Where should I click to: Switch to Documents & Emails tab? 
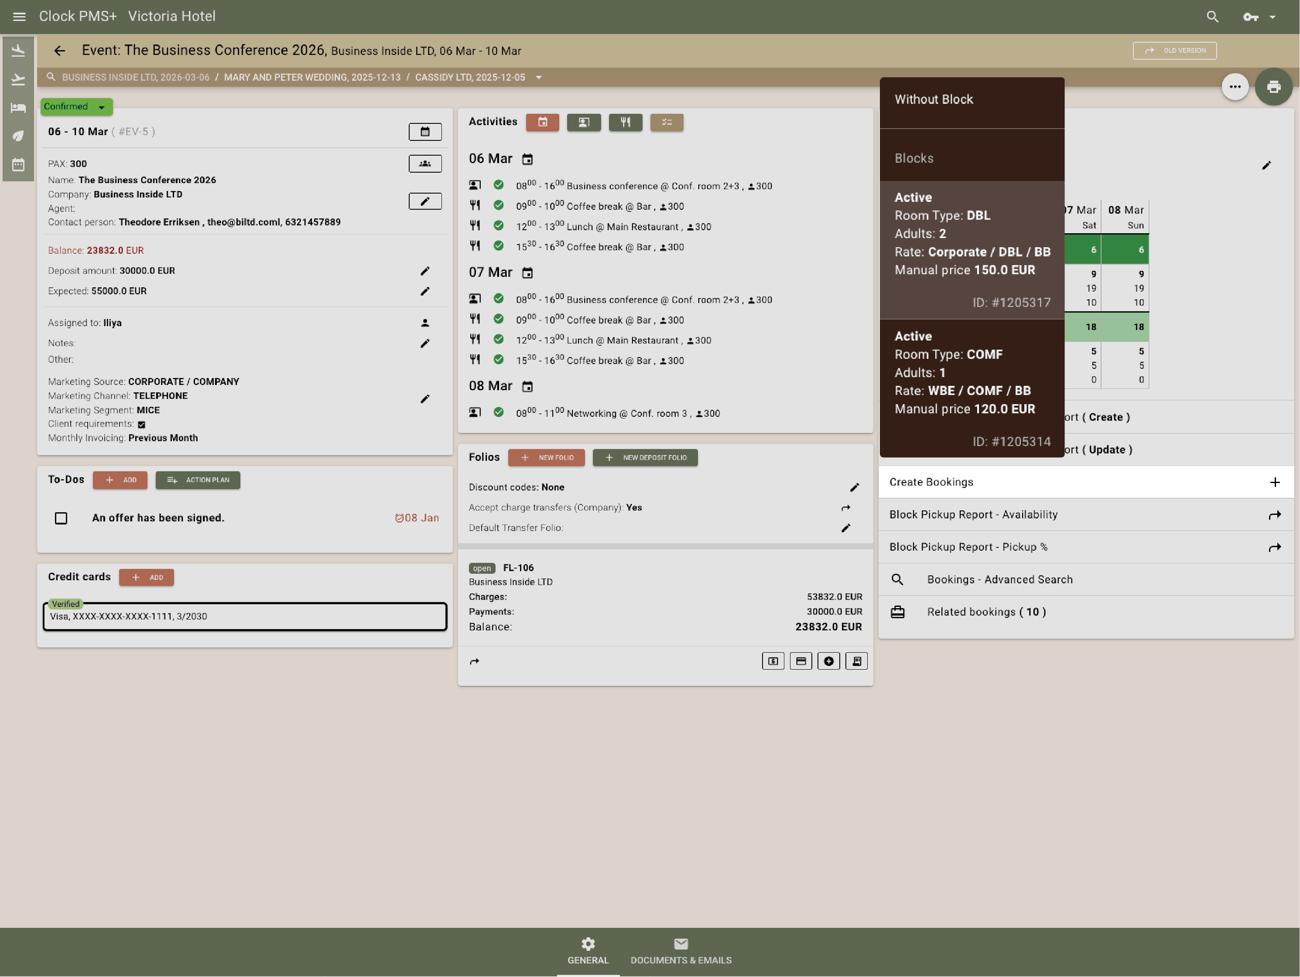pos(681,951)
